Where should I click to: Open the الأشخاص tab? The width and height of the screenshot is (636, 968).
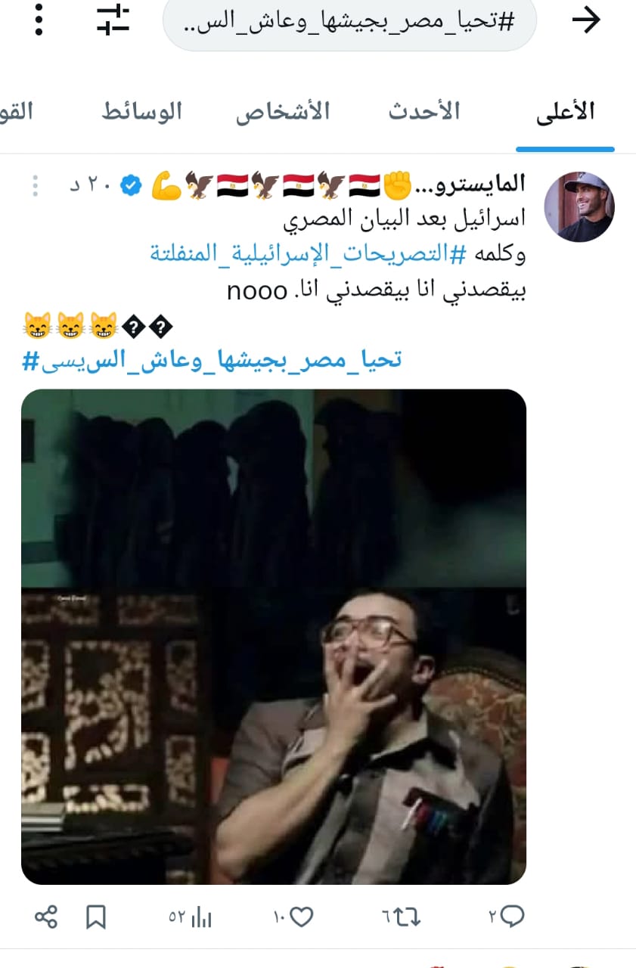(283, 112)
